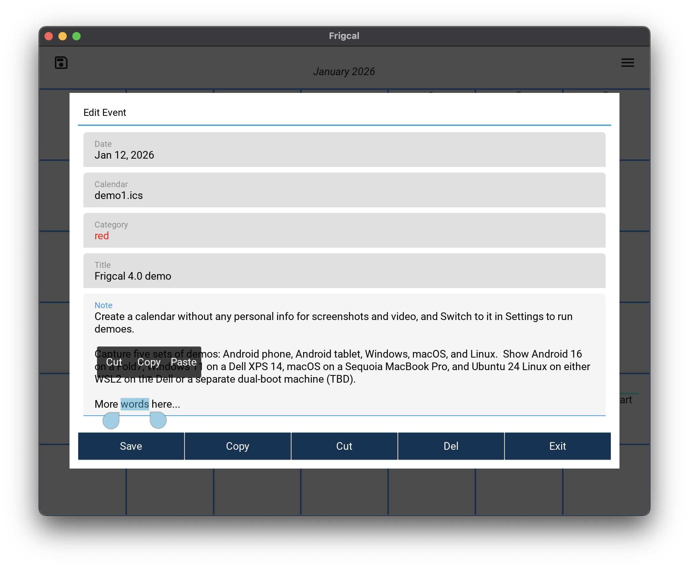Click the Save button

pyautogui.click(x=131, y=446)
